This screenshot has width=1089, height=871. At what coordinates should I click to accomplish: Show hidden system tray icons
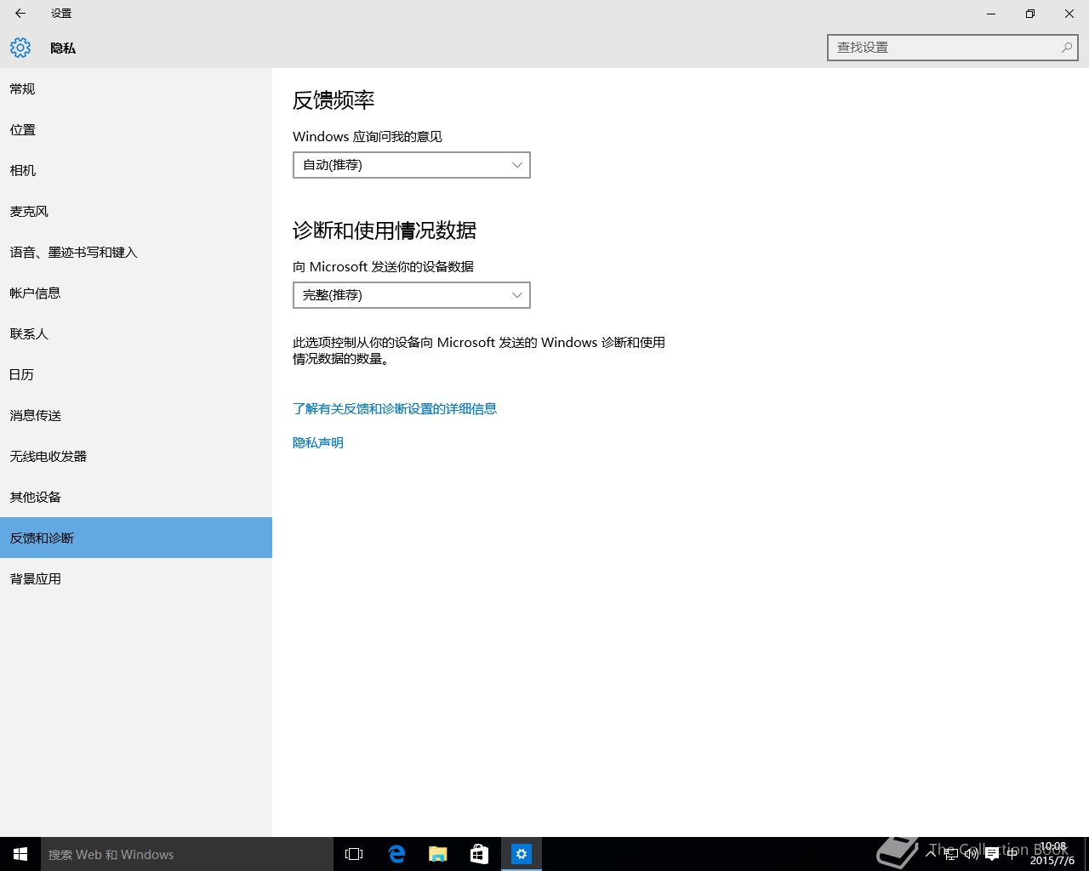[931, 853]
